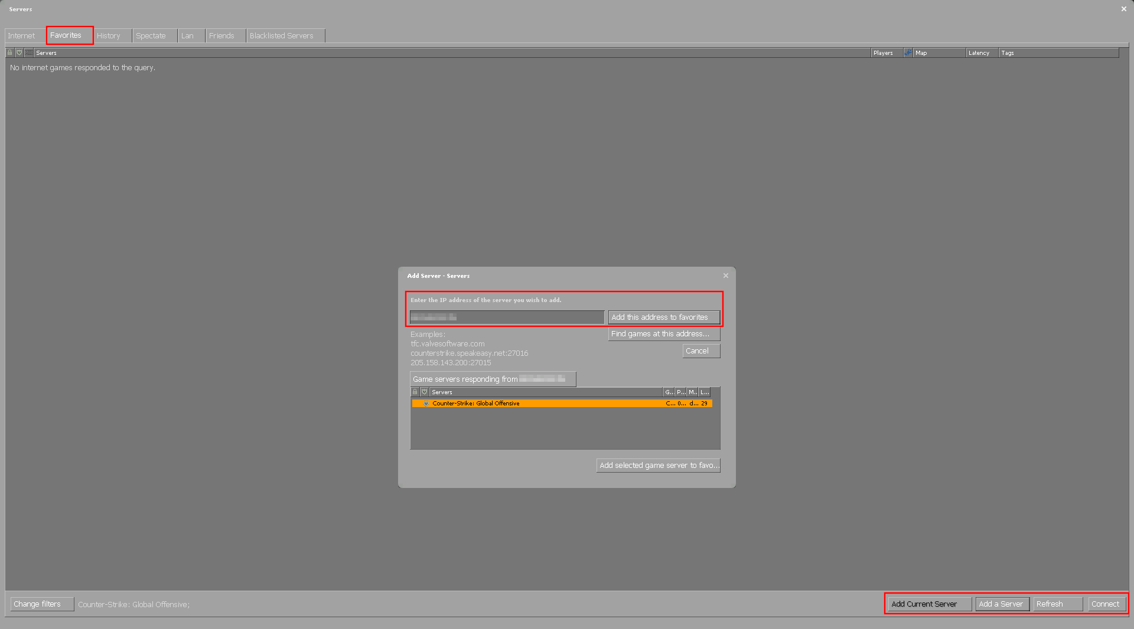Open the Spectate tab
This screenshot has height=629, width=1134.
tap(155, 35)
